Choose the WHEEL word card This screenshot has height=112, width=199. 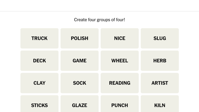pyautogui.click(x=120, y=61)
